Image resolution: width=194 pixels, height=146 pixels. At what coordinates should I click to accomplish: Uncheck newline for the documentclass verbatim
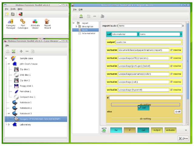171,50
